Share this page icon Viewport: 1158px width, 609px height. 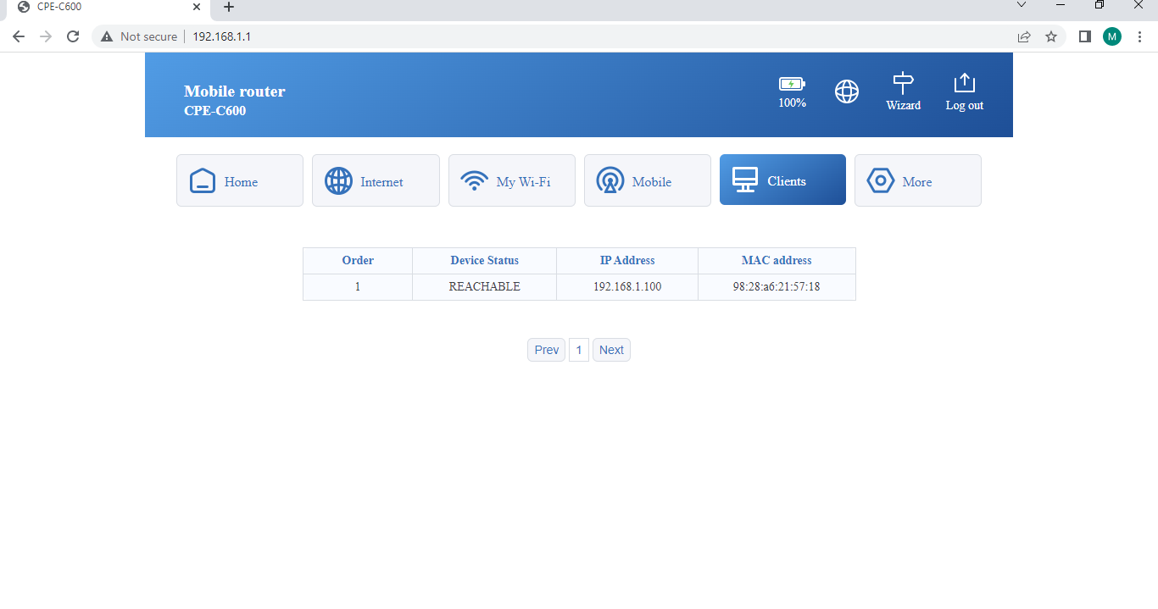tap(1024, 36)
